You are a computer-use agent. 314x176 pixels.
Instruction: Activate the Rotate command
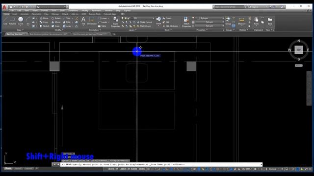56,18
